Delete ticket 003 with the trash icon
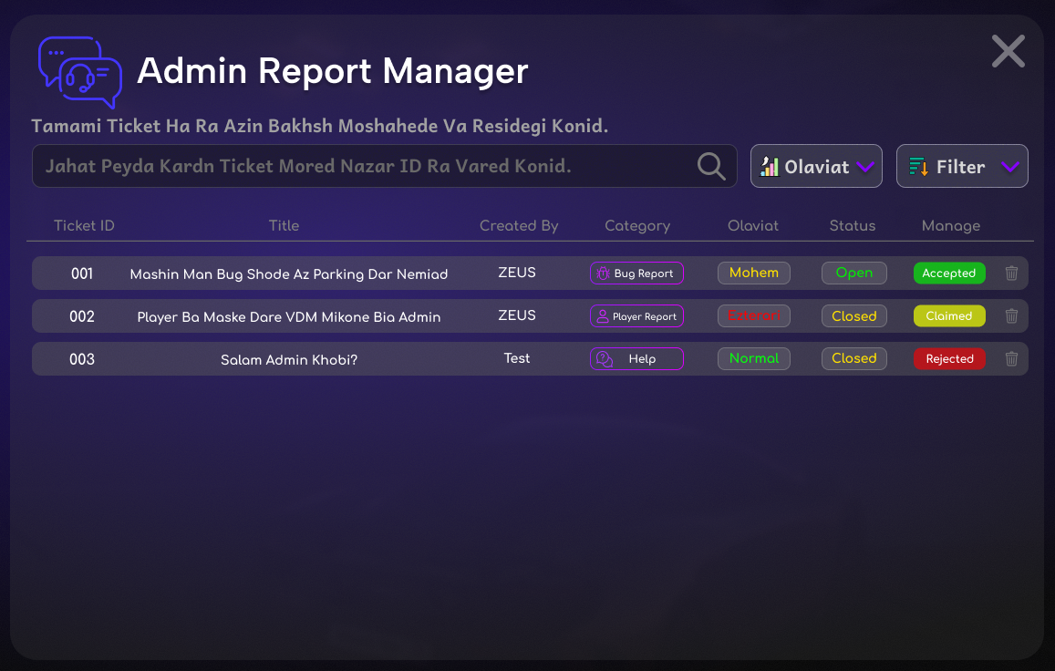 (1011, 358)
